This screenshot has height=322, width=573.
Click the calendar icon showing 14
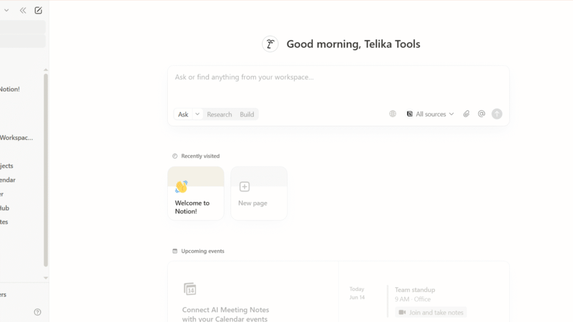190,289
